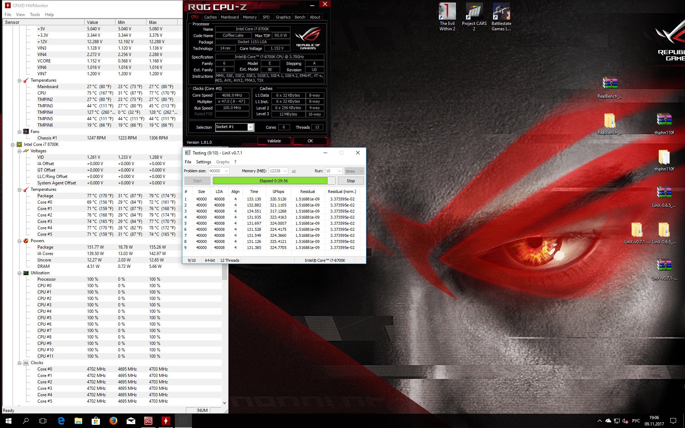The width and height of the screenshot is (685, 428).
Task: Click the Validate button in CPU-Z
Action: click(274, 141)
